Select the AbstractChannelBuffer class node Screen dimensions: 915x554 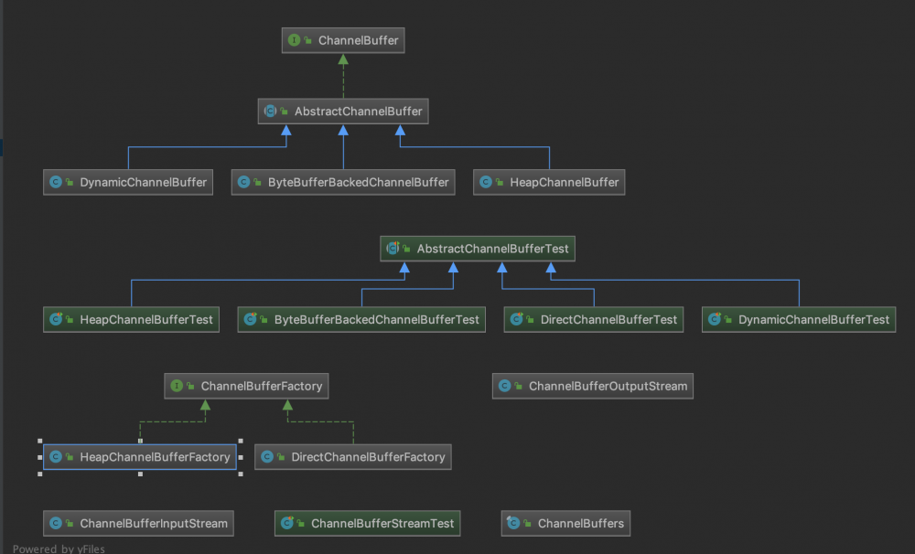(x=343, y=111)
